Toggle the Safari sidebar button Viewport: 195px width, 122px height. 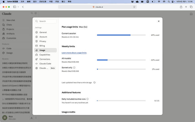pos(14,7)
